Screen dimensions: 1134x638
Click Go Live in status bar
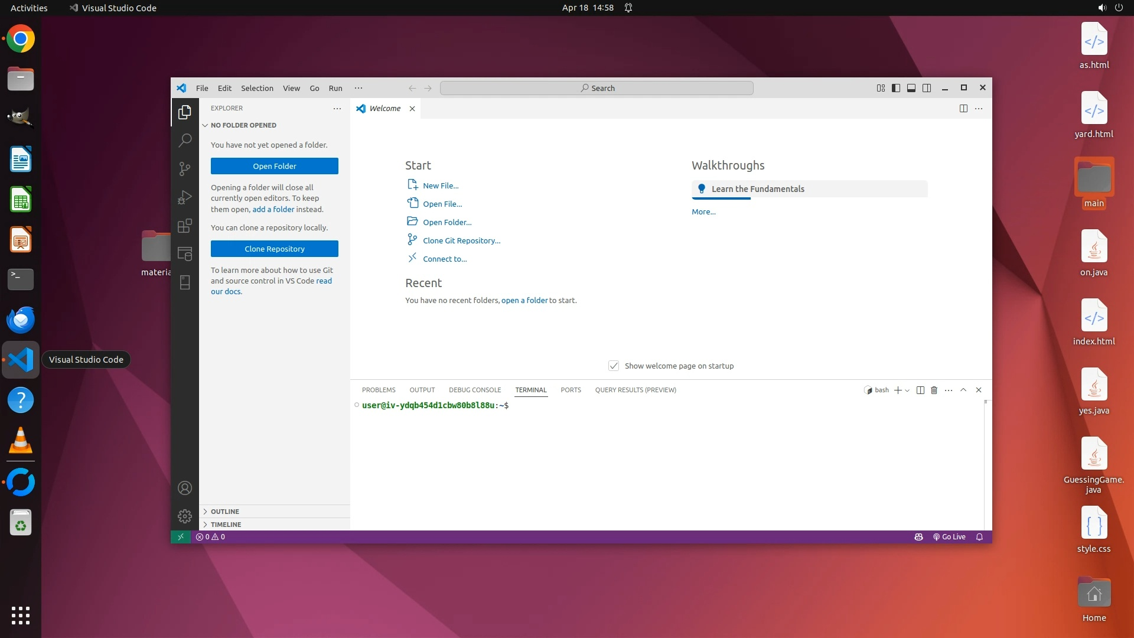coord(949,537)
